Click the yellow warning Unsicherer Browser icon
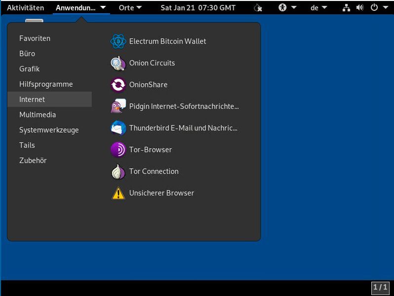 coord(118,193)
